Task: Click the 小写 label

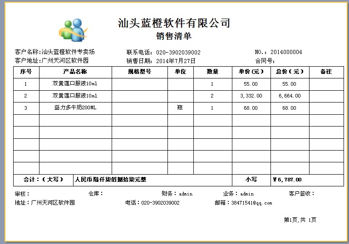Action: tap(251, 180)
